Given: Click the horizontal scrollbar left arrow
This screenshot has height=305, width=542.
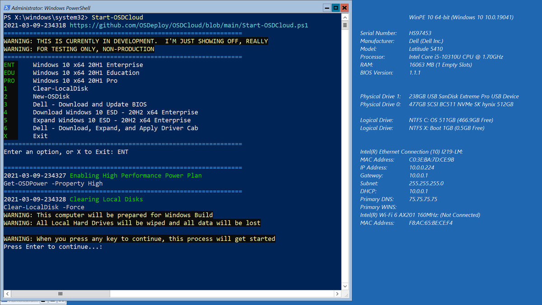Looking at the screenshot, I should click(x=7, y=294).
